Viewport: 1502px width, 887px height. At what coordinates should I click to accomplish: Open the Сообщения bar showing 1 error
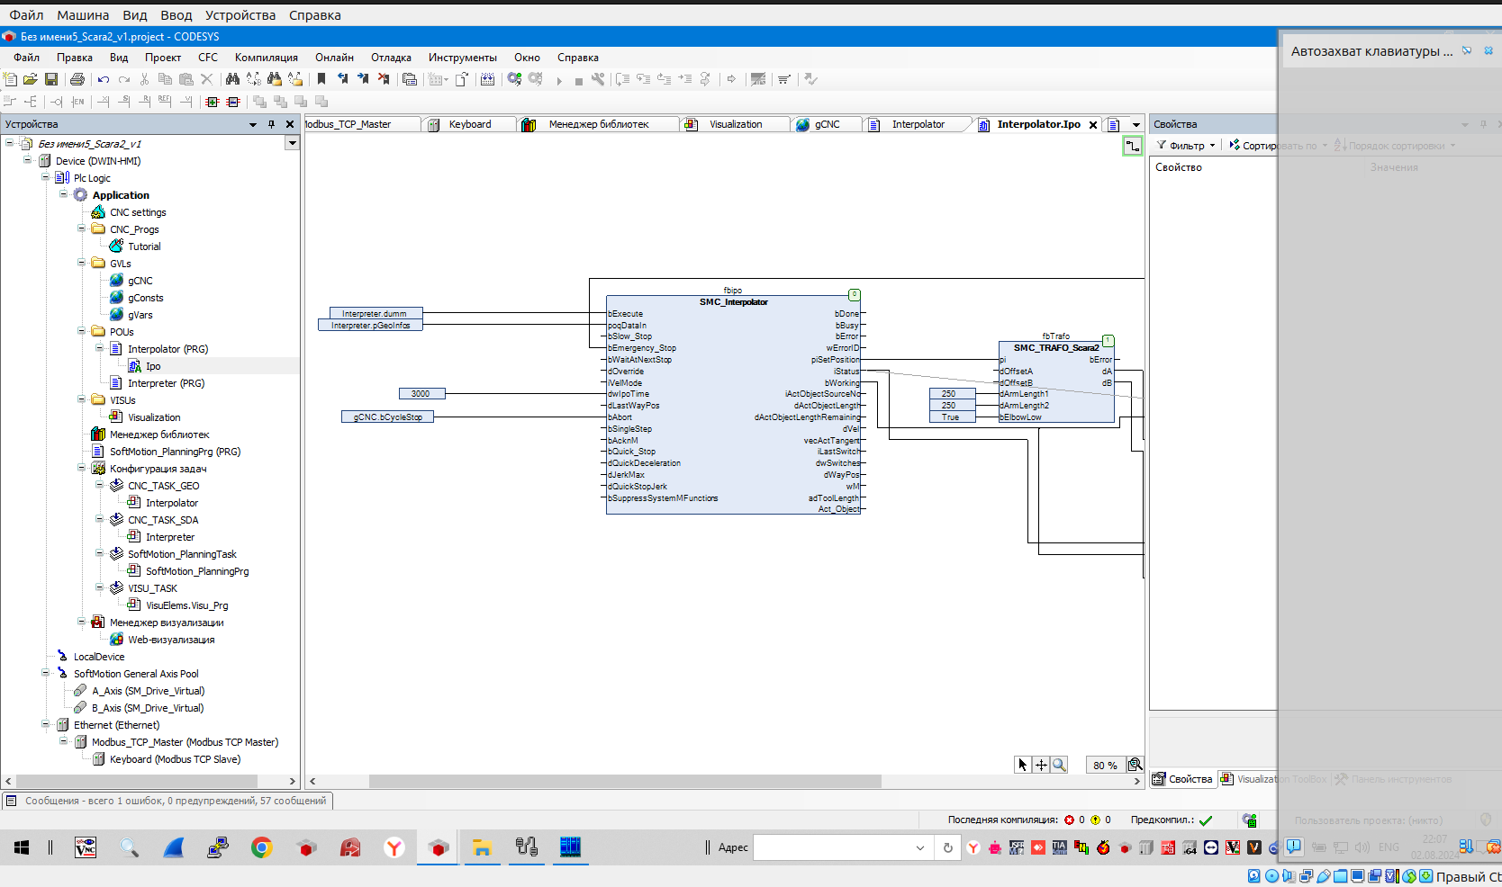(167, 800)
